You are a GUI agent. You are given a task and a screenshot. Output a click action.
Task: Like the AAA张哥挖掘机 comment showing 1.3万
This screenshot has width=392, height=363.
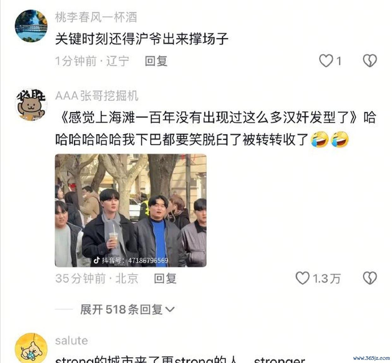[x=302, y=278]
